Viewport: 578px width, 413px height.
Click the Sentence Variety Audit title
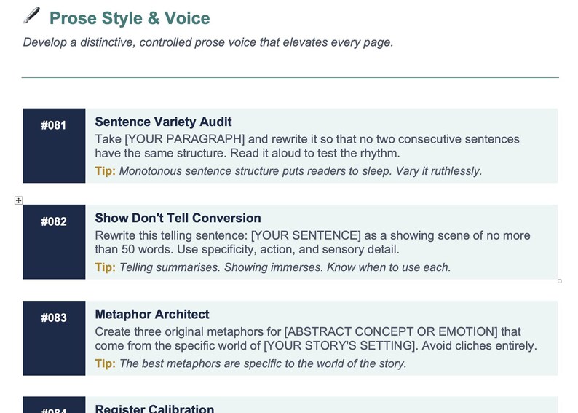(163, 122)
